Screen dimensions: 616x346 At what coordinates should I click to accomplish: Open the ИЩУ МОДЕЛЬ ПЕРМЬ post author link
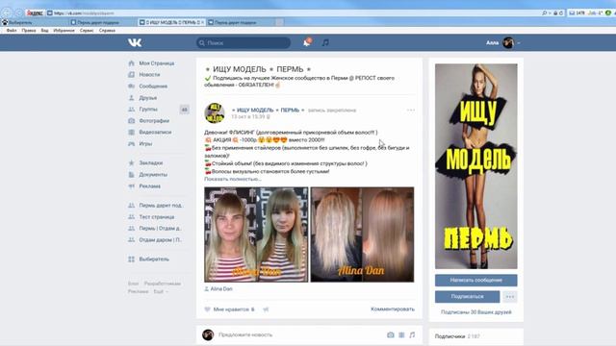pyautogui.click(x=268, y=111)
